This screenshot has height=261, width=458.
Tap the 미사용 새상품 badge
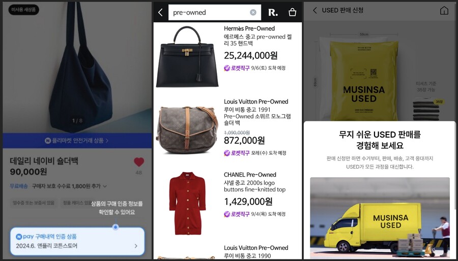coord(23,10)
